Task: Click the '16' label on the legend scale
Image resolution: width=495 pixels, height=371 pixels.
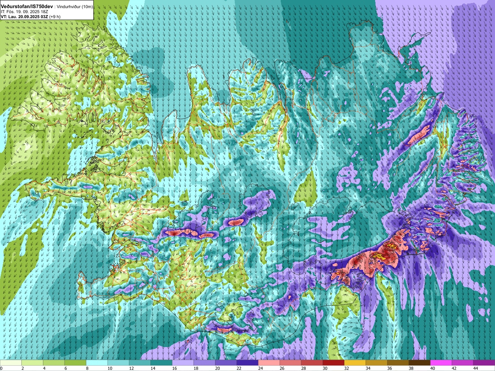Action: click(x=174, y=368)
